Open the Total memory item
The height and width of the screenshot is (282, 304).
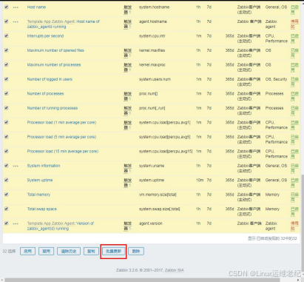pos(38,195)
